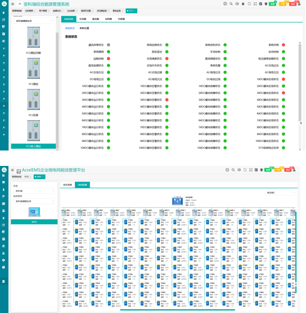Click 系统状态 blue link
This screenshot has width=306, height=313.
(70, 28)
